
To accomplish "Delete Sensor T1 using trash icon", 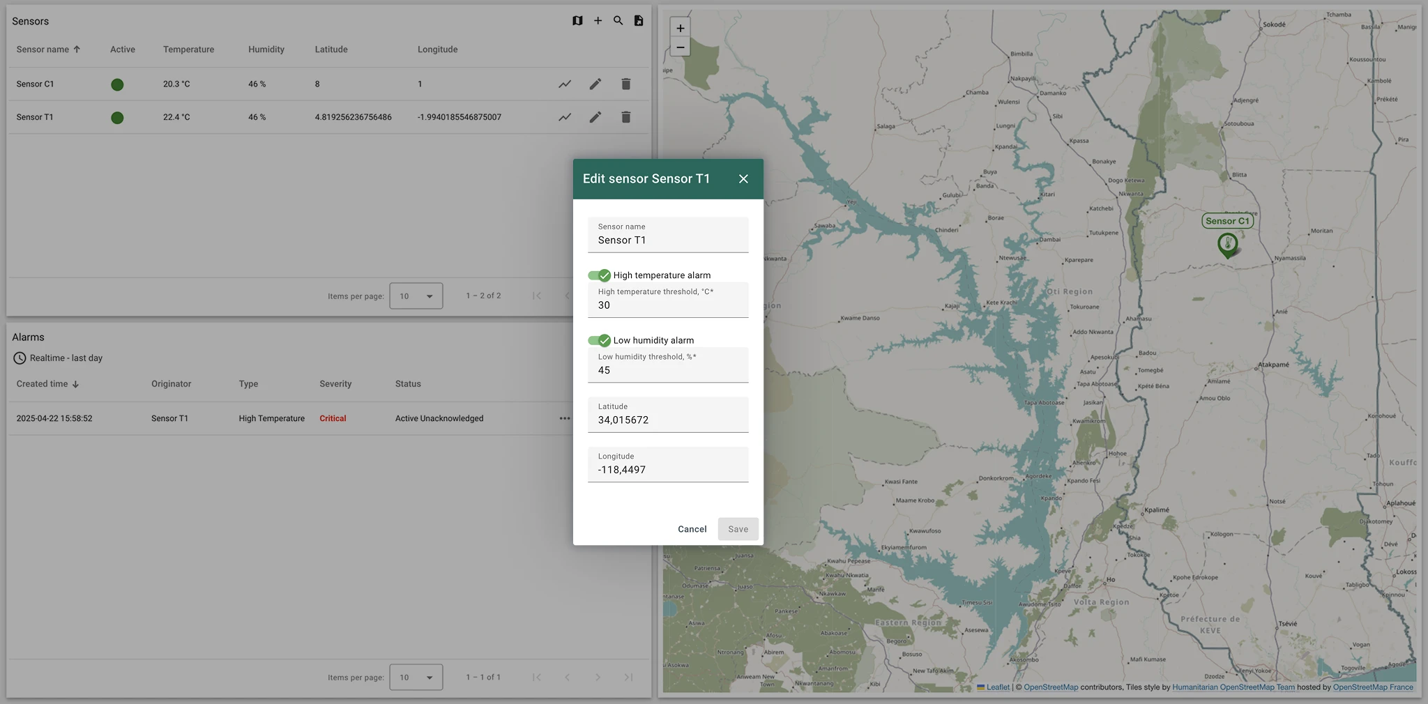I will [625, 117].
